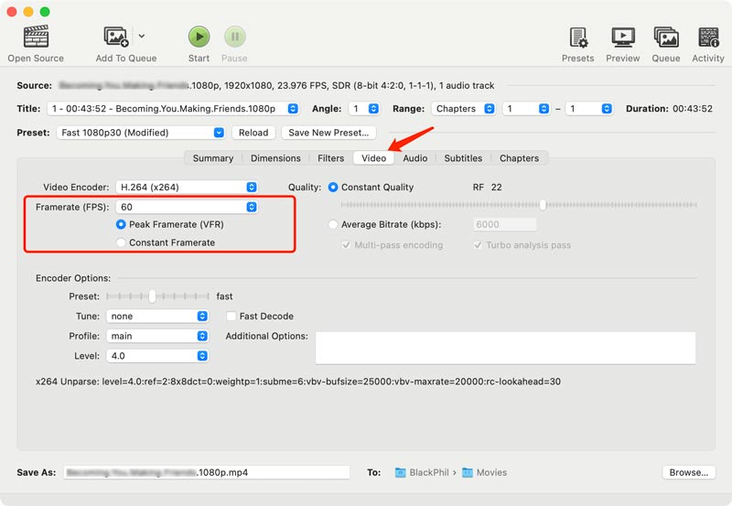Click the Add To Queue icon
732x506 pixels.
point(117,38)
